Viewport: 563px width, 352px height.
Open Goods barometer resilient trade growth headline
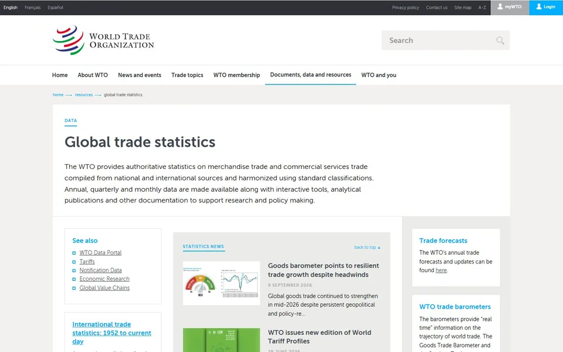pyautogui.click(x=323, y=270)
